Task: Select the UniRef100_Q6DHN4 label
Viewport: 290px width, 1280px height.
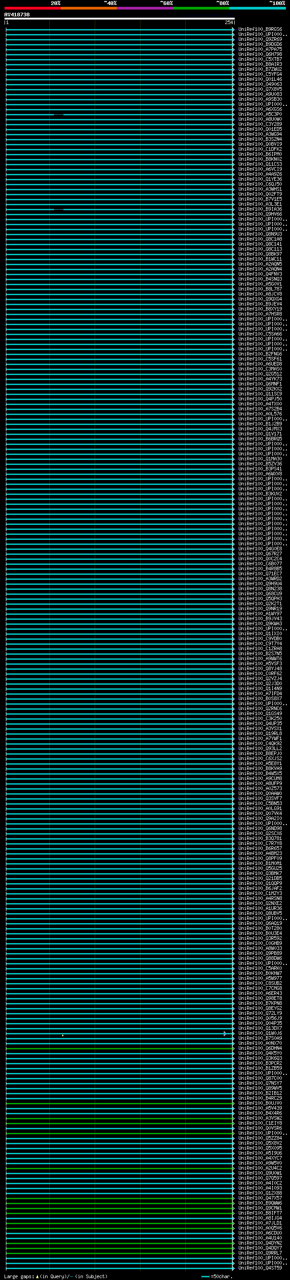Action: click(x=260, y=1048)
